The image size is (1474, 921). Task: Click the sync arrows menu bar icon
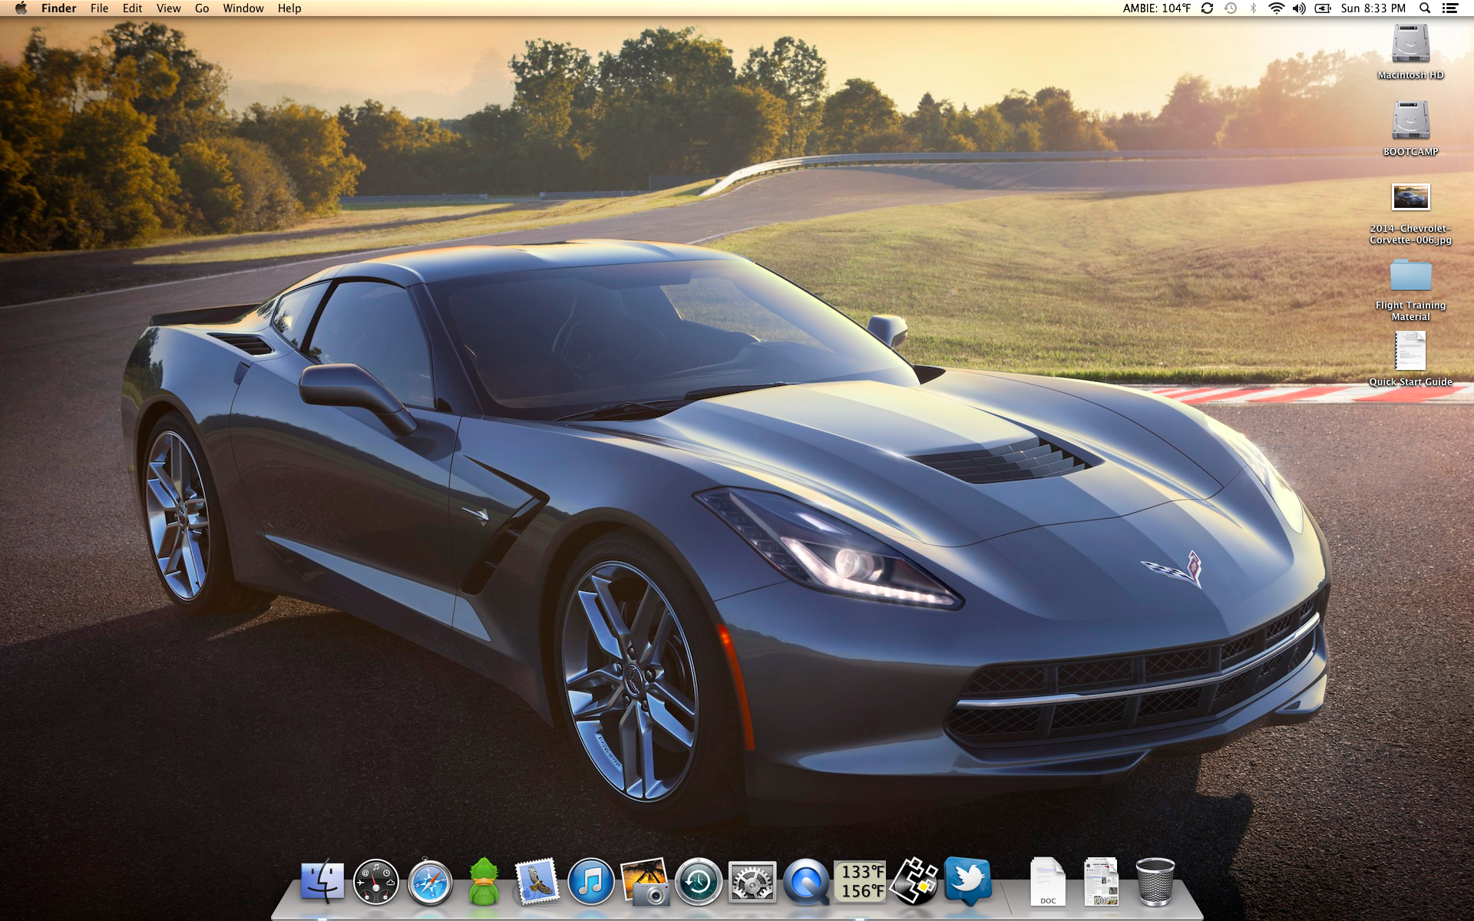tap(1207, 8)
